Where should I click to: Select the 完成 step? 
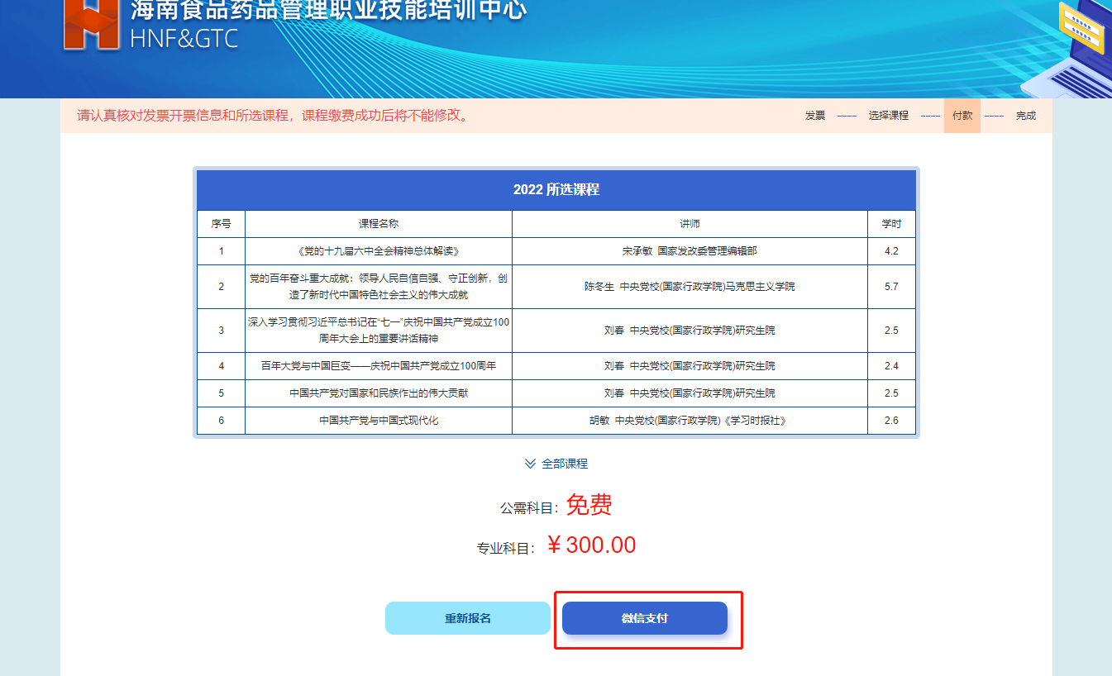tap(1025, 116)
